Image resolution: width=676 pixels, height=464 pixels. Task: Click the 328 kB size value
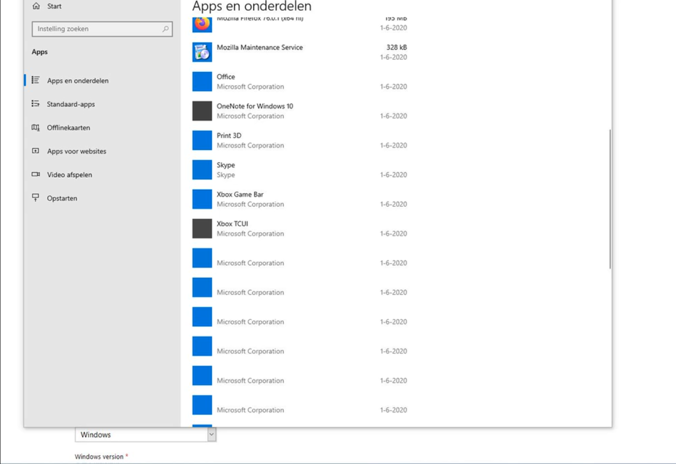[x=397, y=47]
